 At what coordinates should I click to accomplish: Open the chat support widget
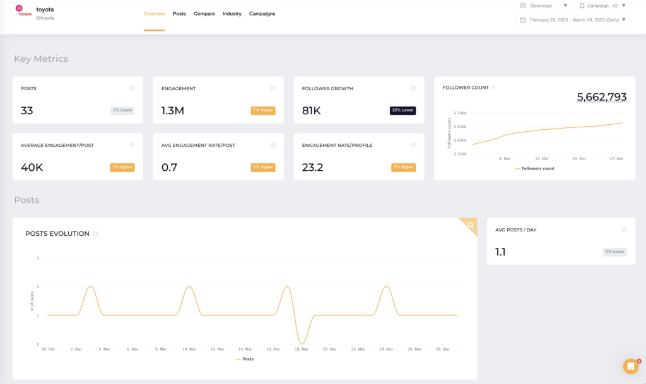(631, 366)
